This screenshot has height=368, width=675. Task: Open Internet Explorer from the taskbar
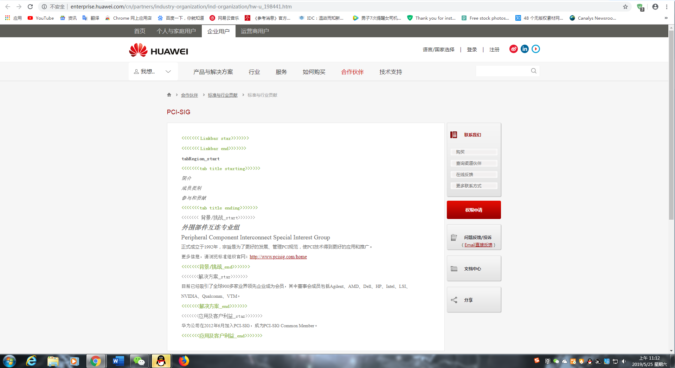click(31, 361)
